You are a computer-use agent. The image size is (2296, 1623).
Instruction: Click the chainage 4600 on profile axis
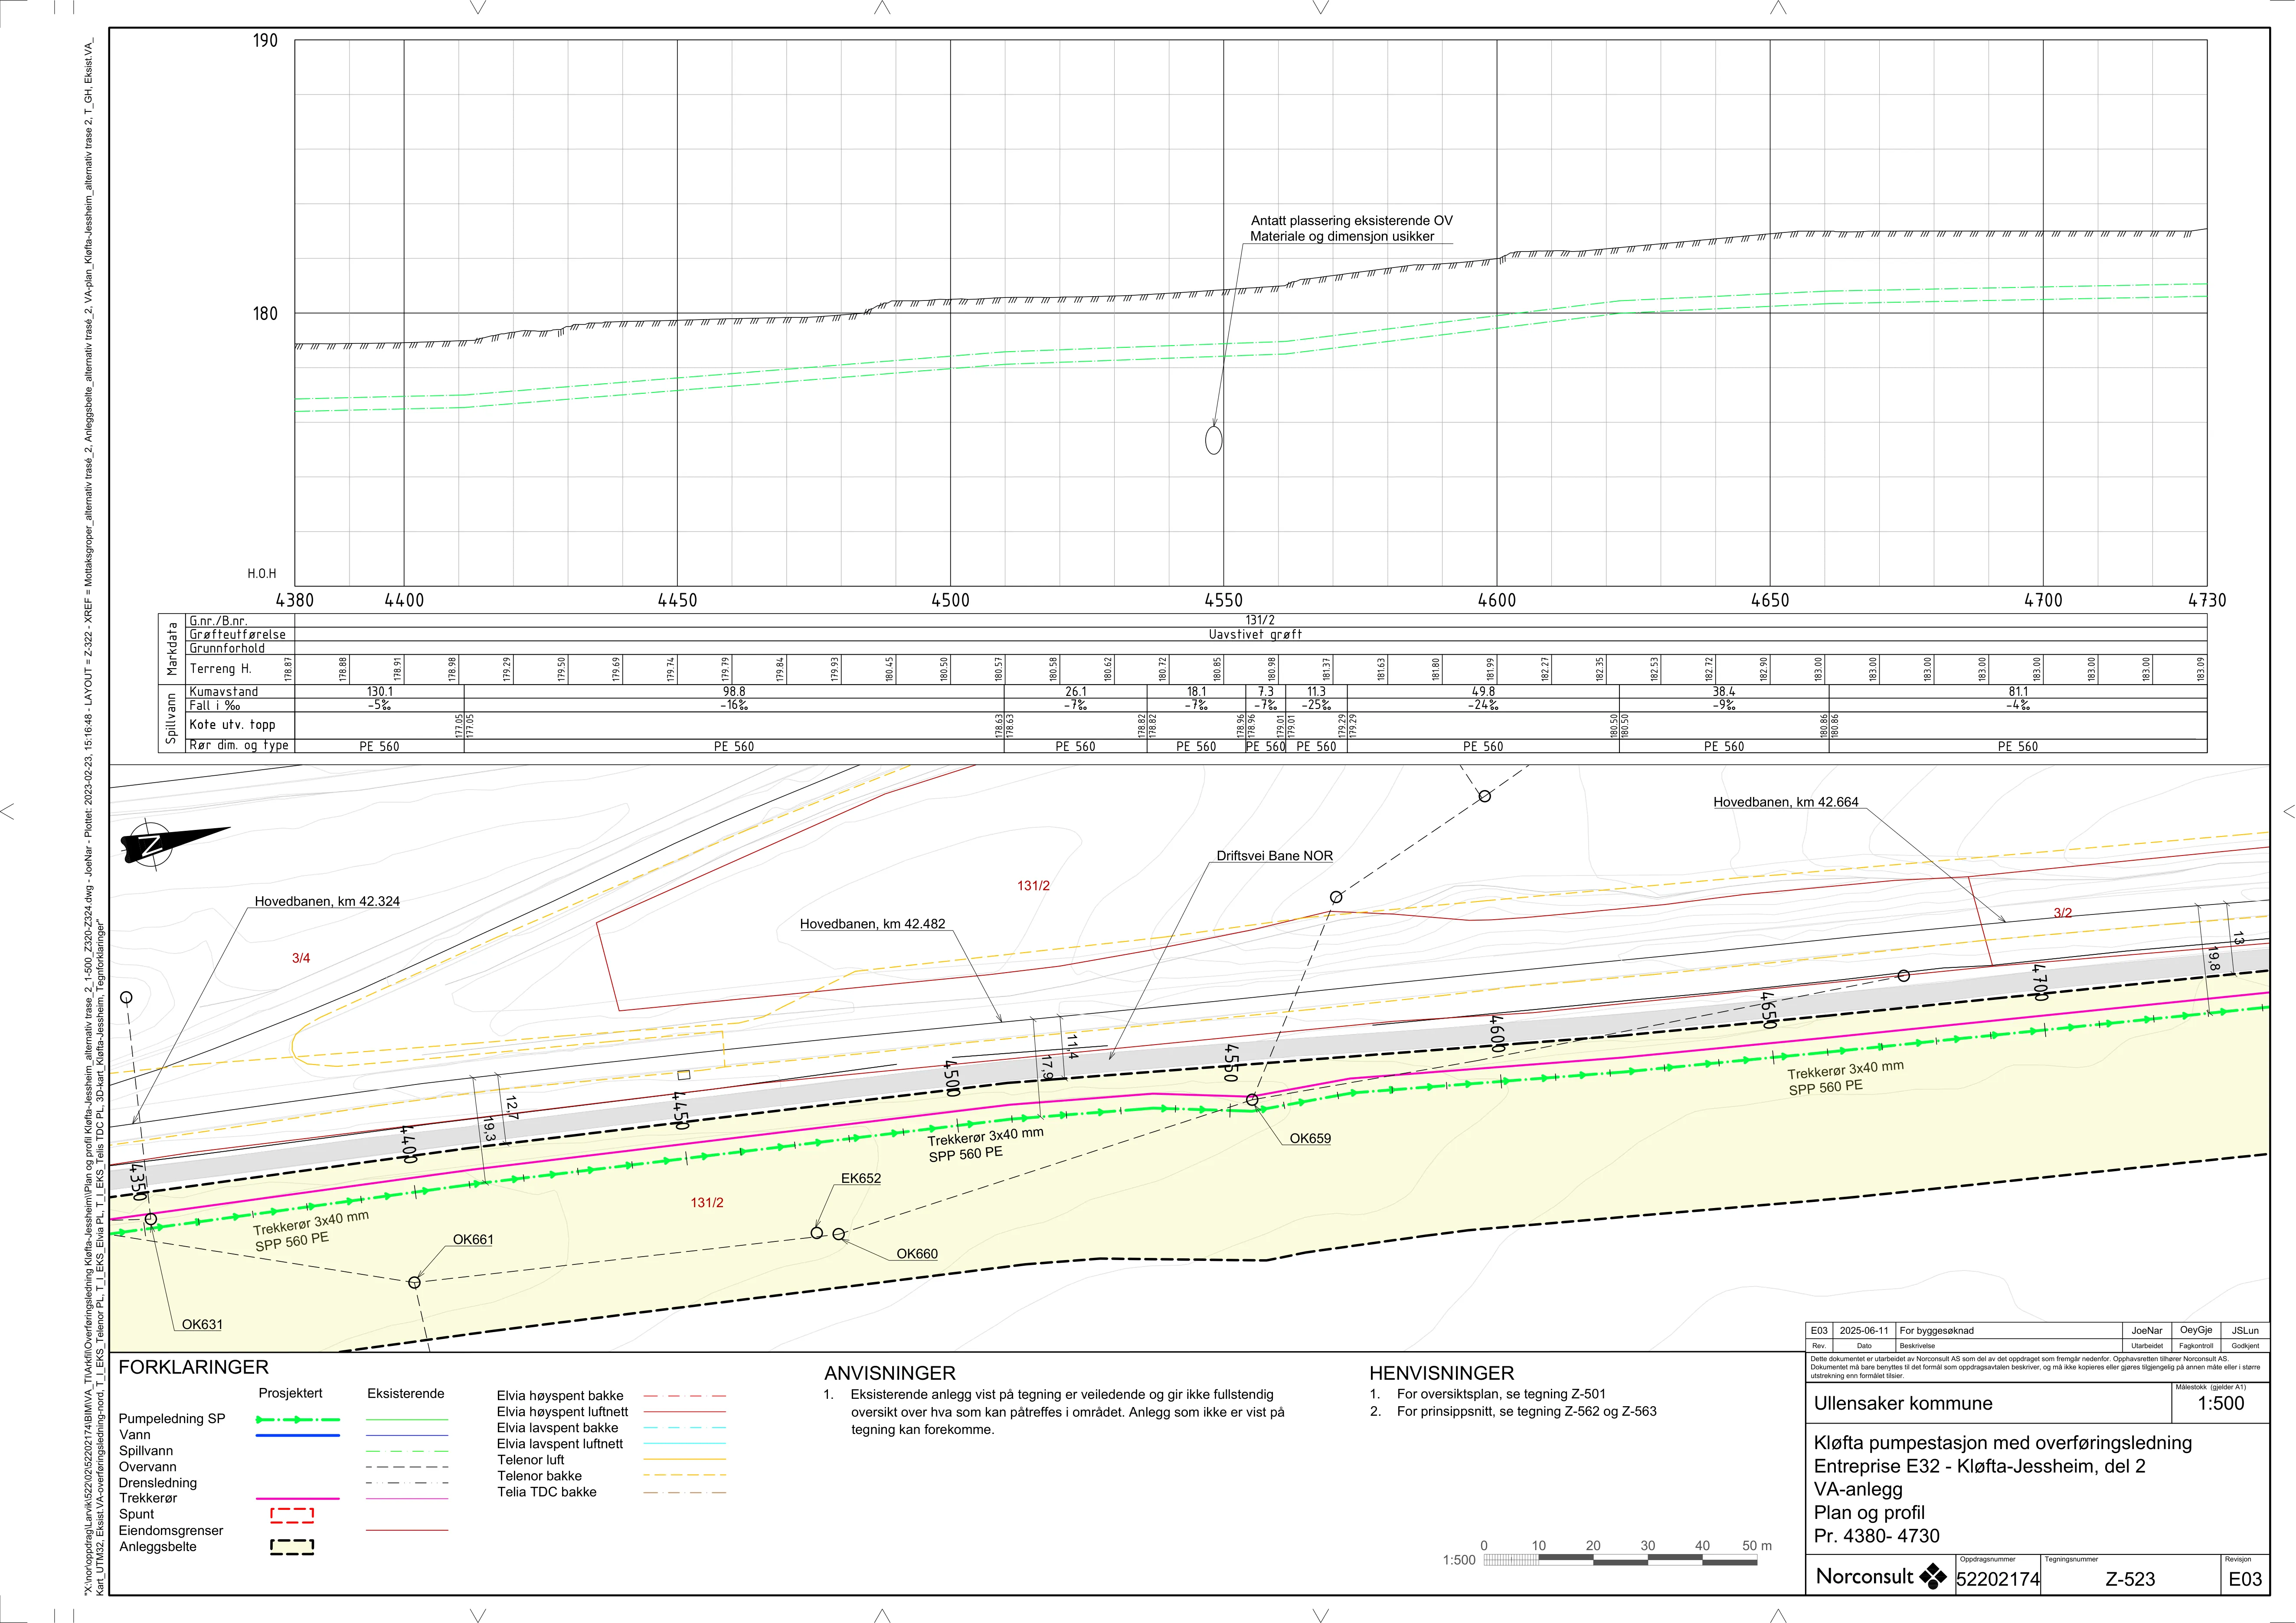1497,600
